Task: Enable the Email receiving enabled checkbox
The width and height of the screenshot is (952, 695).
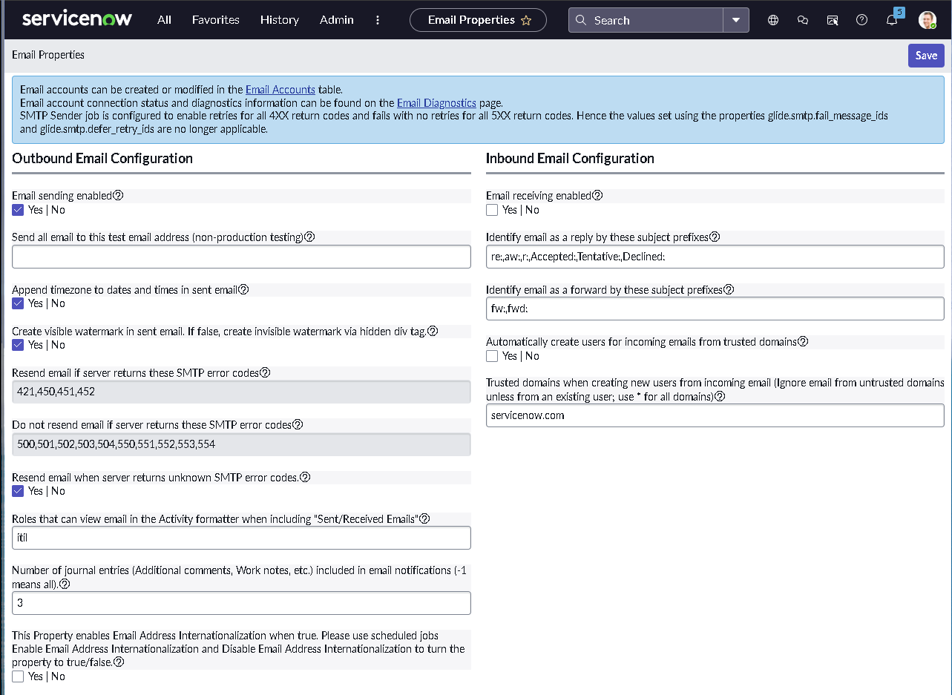Action: 492,210
